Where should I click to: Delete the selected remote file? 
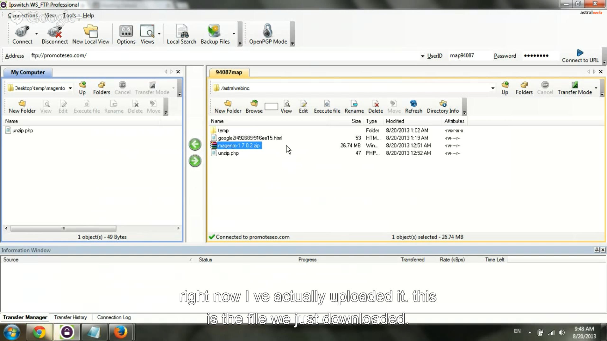[376, 107]
